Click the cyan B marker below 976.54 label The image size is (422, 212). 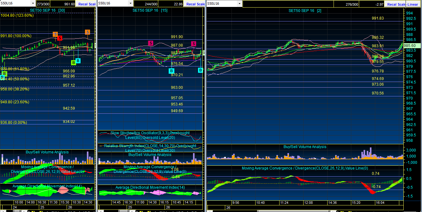click(x=172, y=71)
